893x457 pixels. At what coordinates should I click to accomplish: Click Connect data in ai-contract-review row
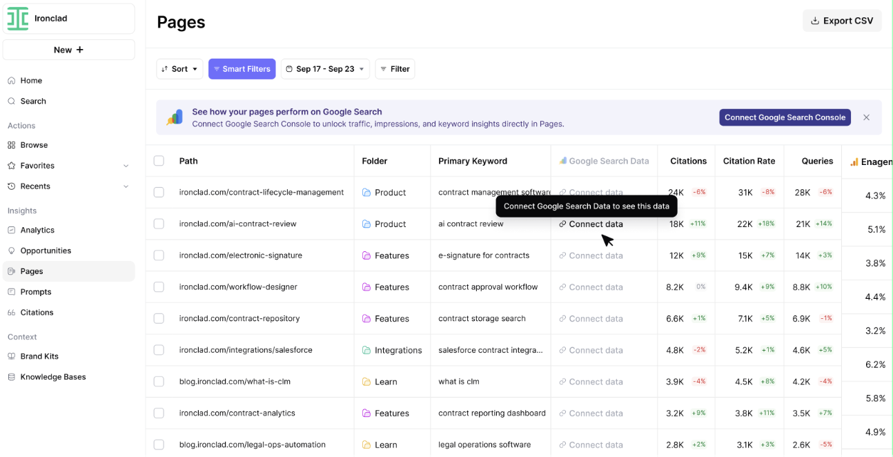tap(591, 224)
